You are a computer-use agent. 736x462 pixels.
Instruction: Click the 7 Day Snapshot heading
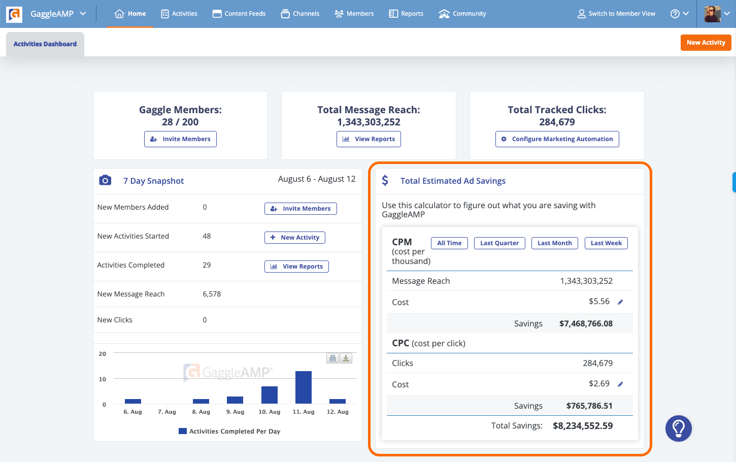click(153, 181)
